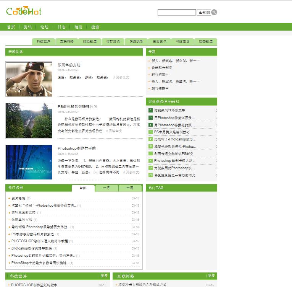Switch to the 动态报道 category tab
292x287 pixels.
tap(206, 41)
